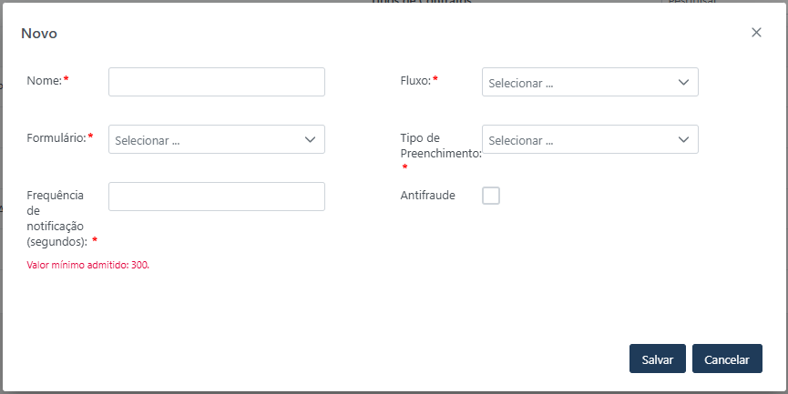Click the chevron arrow in the Fluxo dropdown
The width and height of the screenshot is (788, 394).
click(684, 82)
